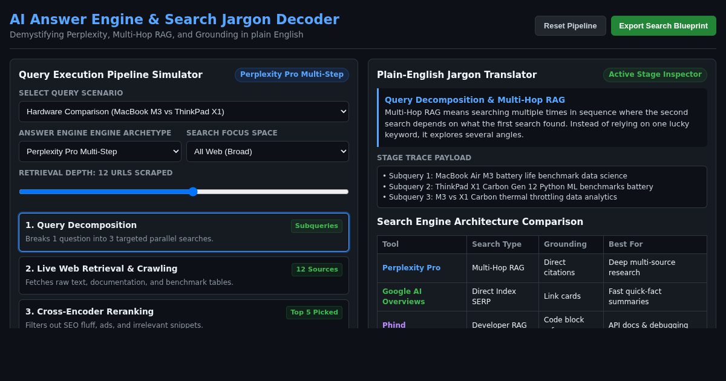
Task: Click the Direct Index SERP cell
Action: pos(503,296)
